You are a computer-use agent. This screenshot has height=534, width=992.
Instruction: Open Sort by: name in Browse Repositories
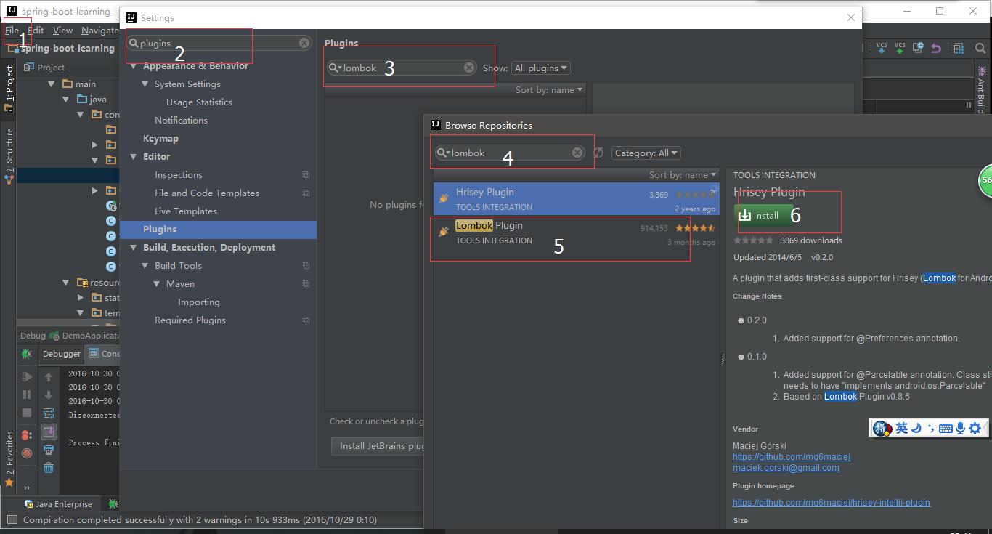tap(682, 174)
